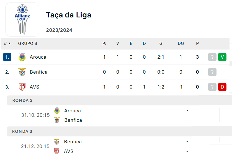The width and height of the screenshot is (232, 158).
Task: Open AVS team link in standings
Action: coord(35,87)
